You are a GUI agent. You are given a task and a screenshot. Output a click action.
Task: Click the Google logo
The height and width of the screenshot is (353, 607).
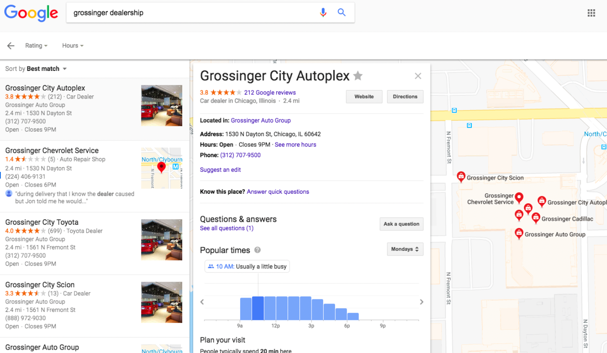[x=31, y=13]
